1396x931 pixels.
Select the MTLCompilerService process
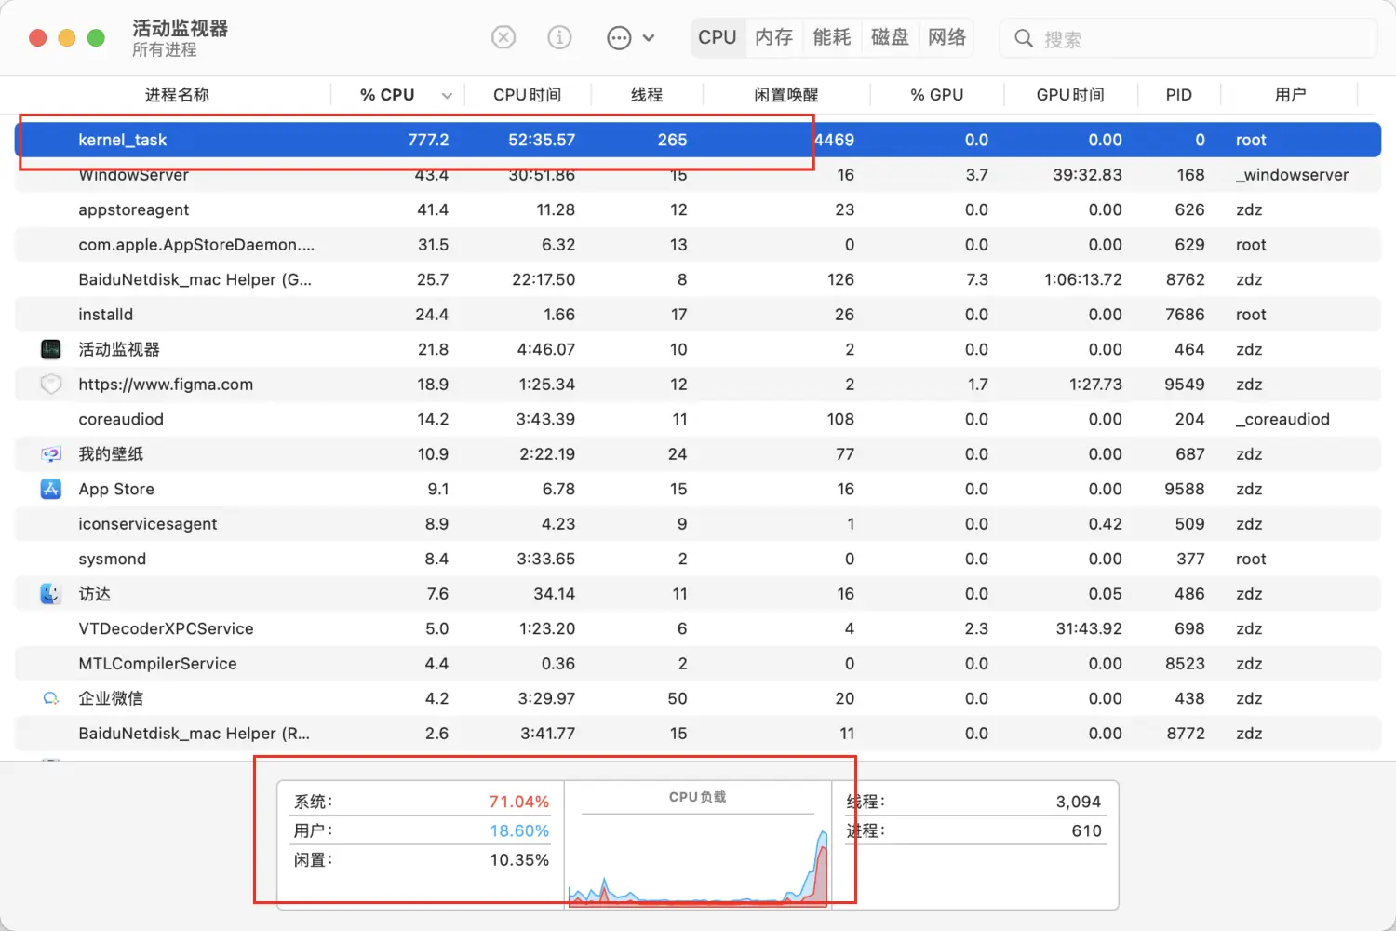pos(157,664)
